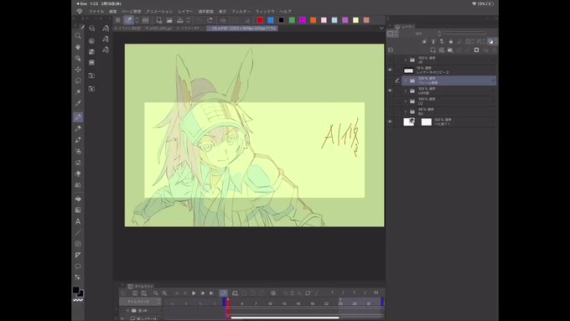Zoom out on the timeline
570x321 pixels.
point(156,293)
